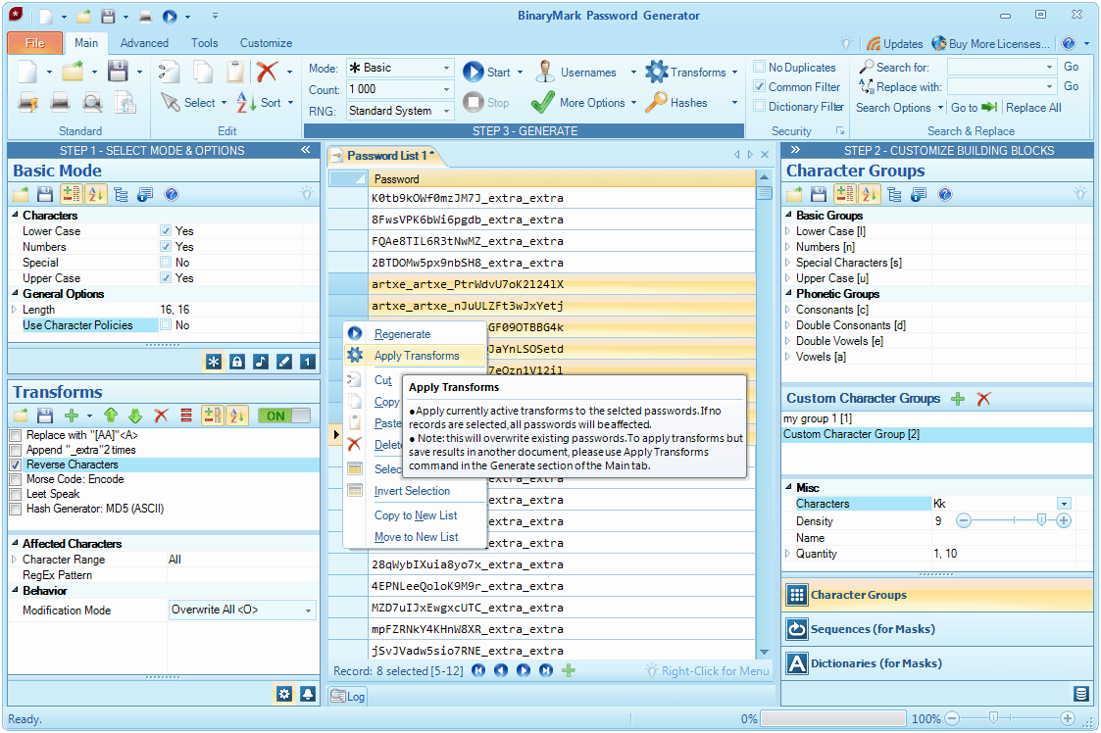This screenshot has height=733, width=1101.
Task: Click the blue Start play icon
Action: 474,72
